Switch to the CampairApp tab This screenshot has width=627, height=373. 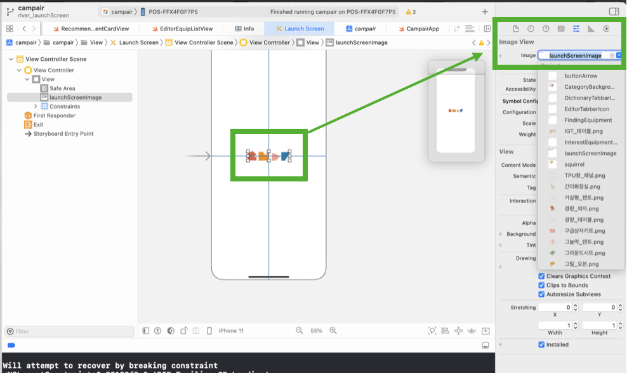(x=418, y=29)
